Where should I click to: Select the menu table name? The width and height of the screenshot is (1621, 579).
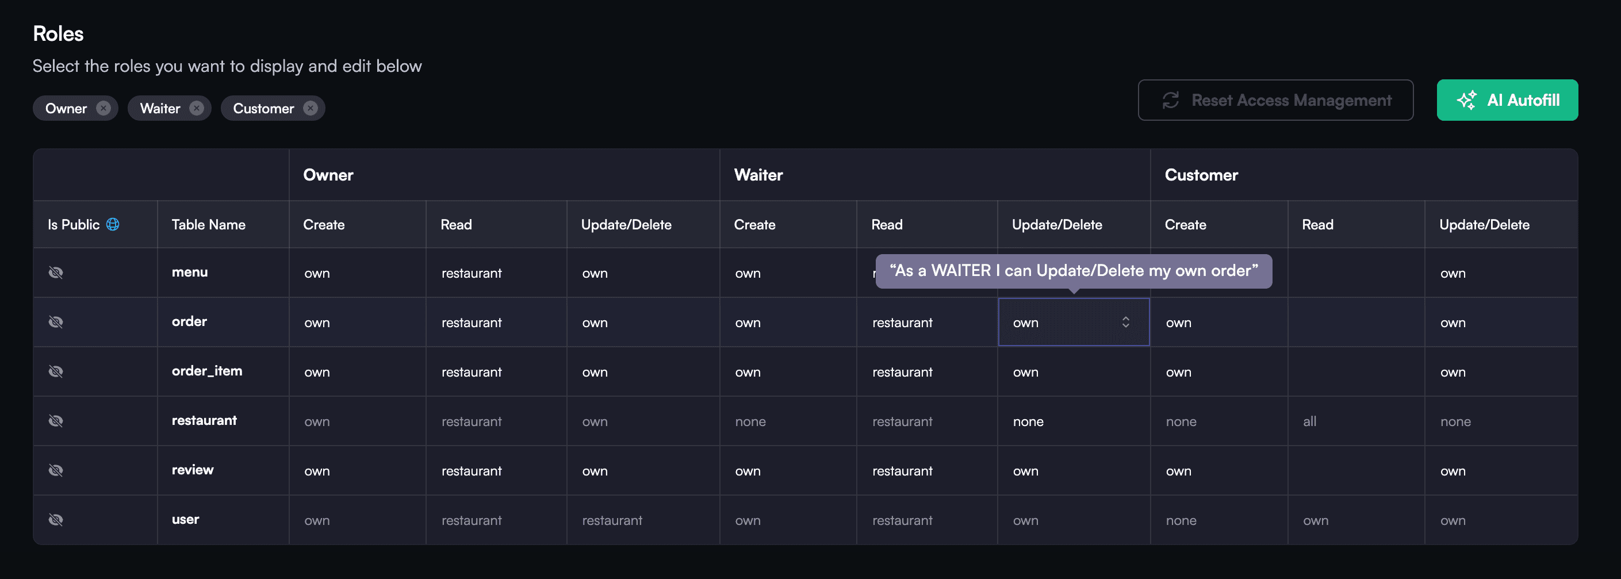click(189, 272)
